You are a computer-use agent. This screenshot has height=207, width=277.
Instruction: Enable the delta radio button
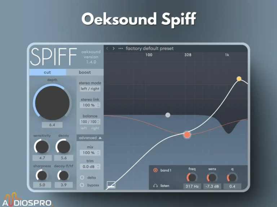tap(82, 177)
